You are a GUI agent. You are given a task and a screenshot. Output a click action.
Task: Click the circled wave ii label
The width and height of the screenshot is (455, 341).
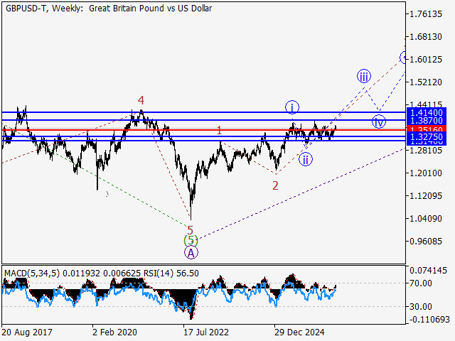pyautogui.click(x=306, y=159)
